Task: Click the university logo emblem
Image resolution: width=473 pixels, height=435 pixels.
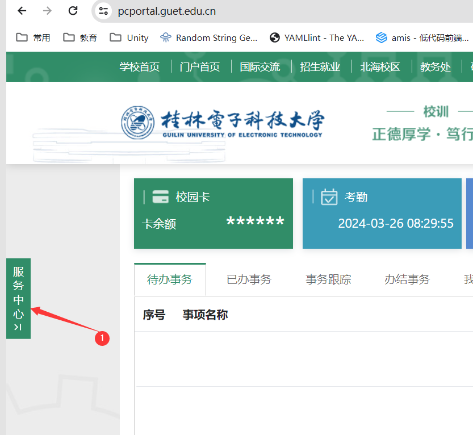Action: click(138, 123)
